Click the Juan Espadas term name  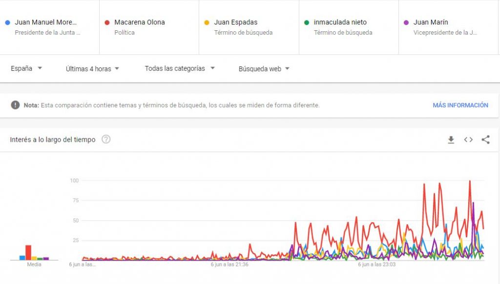[235, 22]
